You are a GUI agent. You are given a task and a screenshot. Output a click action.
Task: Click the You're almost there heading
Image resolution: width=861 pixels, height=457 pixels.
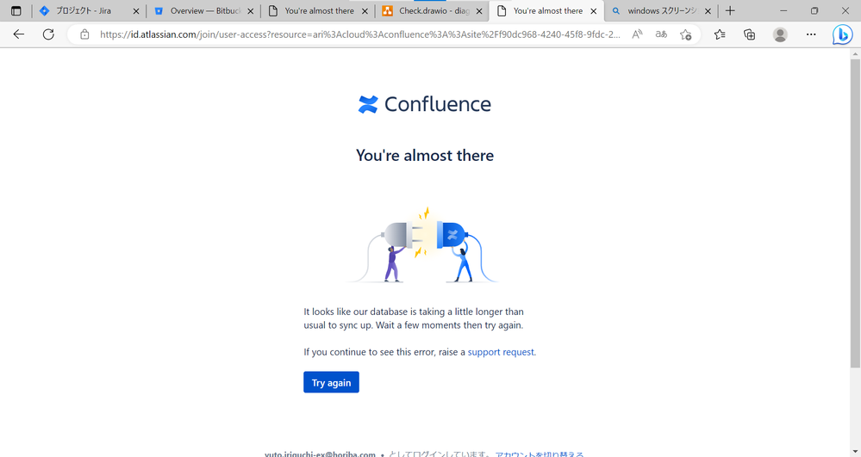[x=424, y=155]
